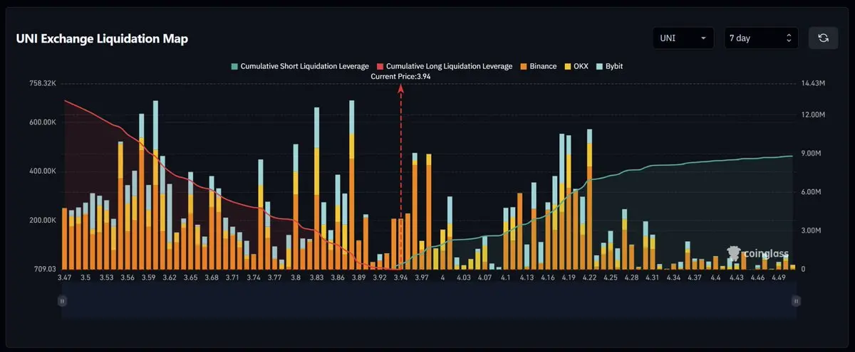Click the 6.00M right axis label

812,192
